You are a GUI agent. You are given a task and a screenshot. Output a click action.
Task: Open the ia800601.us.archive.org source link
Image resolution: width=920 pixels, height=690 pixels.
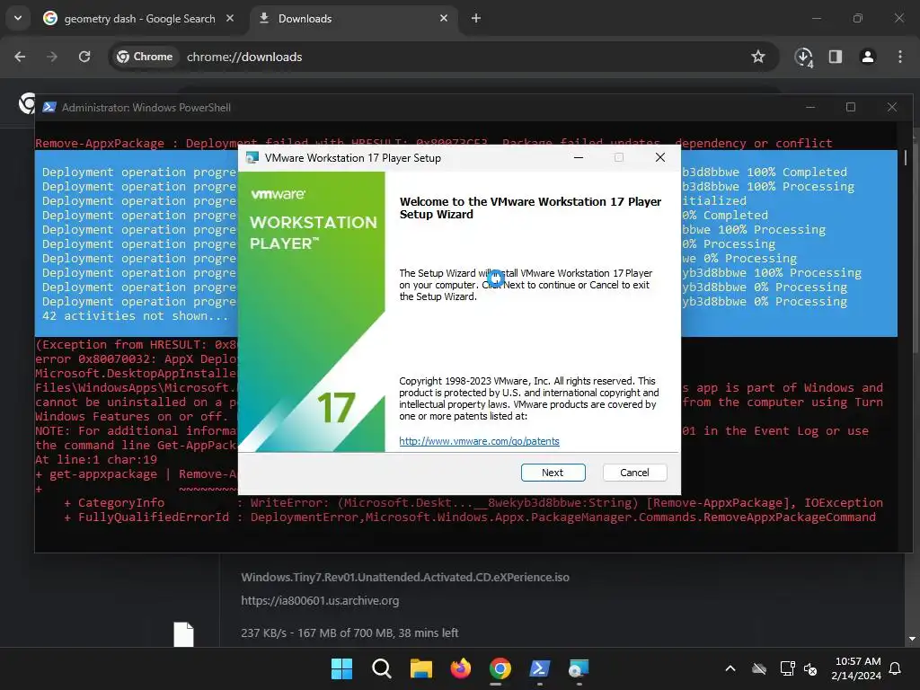click(x=320, y=601)
